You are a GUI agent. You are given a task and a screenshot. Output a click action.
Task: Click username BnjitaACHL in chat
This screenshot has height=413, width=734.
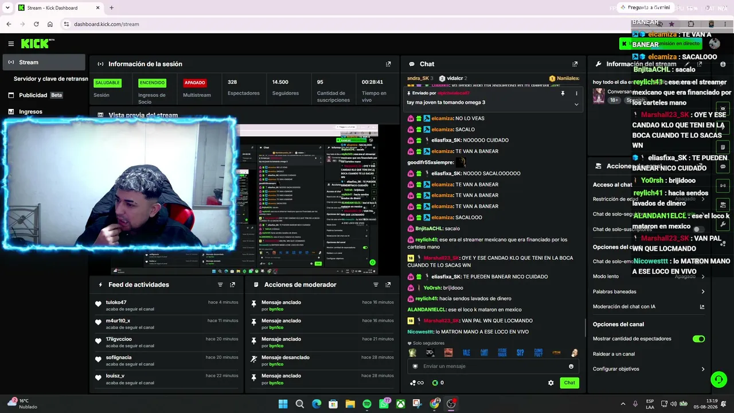tap(429, 228)
